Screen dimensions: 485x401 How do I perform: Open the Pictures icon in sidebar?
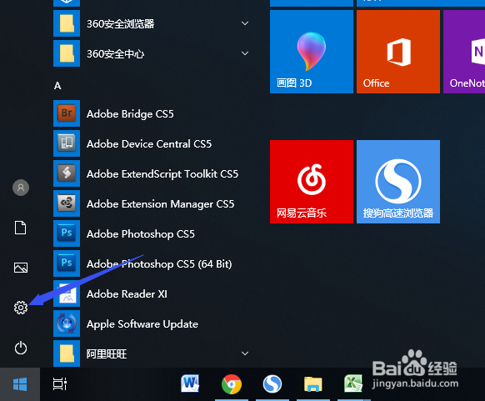tap(21, 268)
